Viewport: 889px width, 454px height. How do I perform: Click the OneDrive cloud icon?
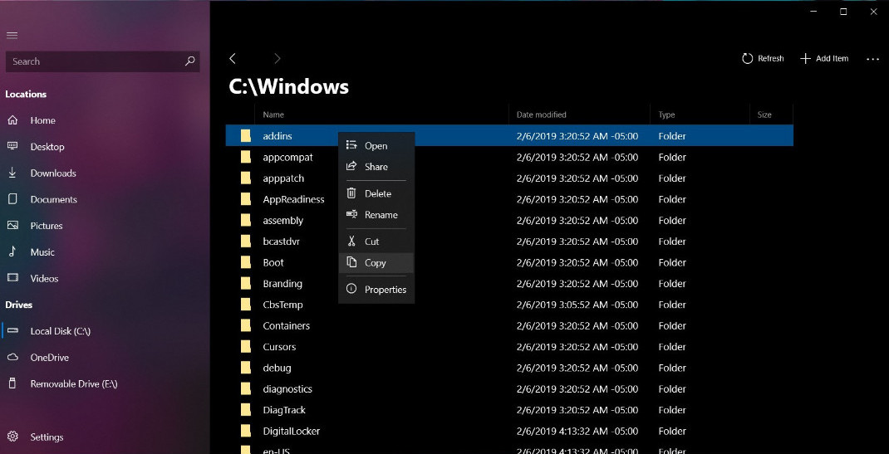[x=12, y=357]
